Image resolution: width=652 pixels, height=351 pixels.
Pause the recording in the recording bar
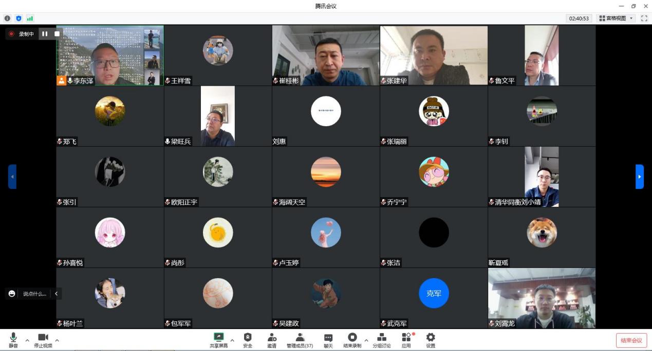(x=45, y=34)
